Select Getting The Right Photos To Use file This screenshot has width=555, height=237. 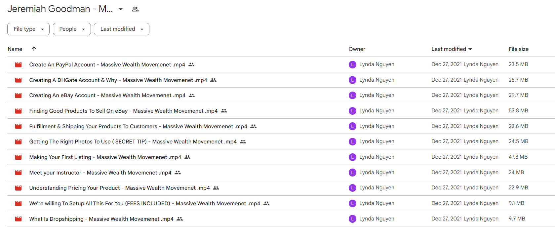click(x=133, y=142)
